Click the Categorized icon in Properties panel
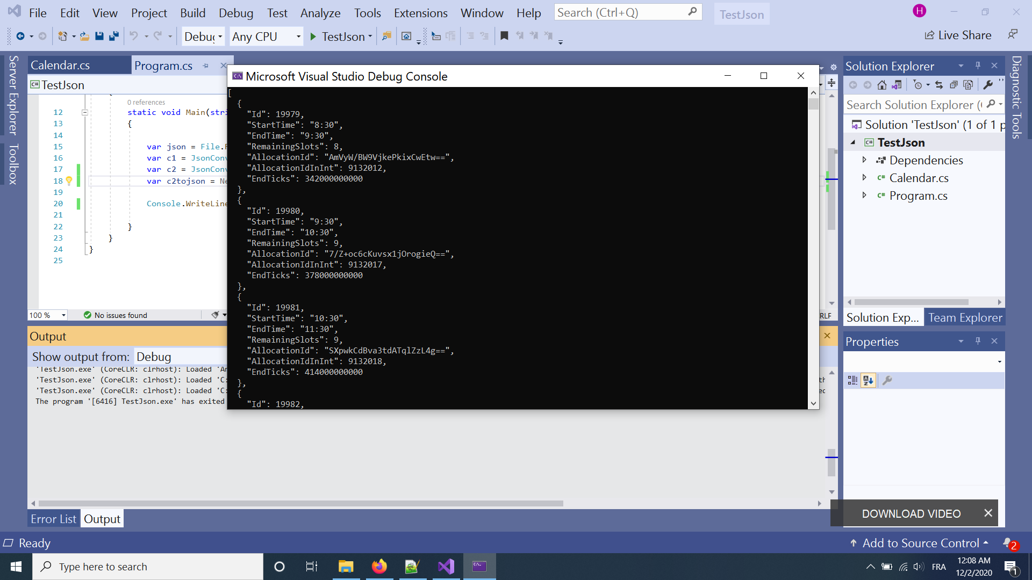This screenshot has width=1032, height=580. click(852, 381)
